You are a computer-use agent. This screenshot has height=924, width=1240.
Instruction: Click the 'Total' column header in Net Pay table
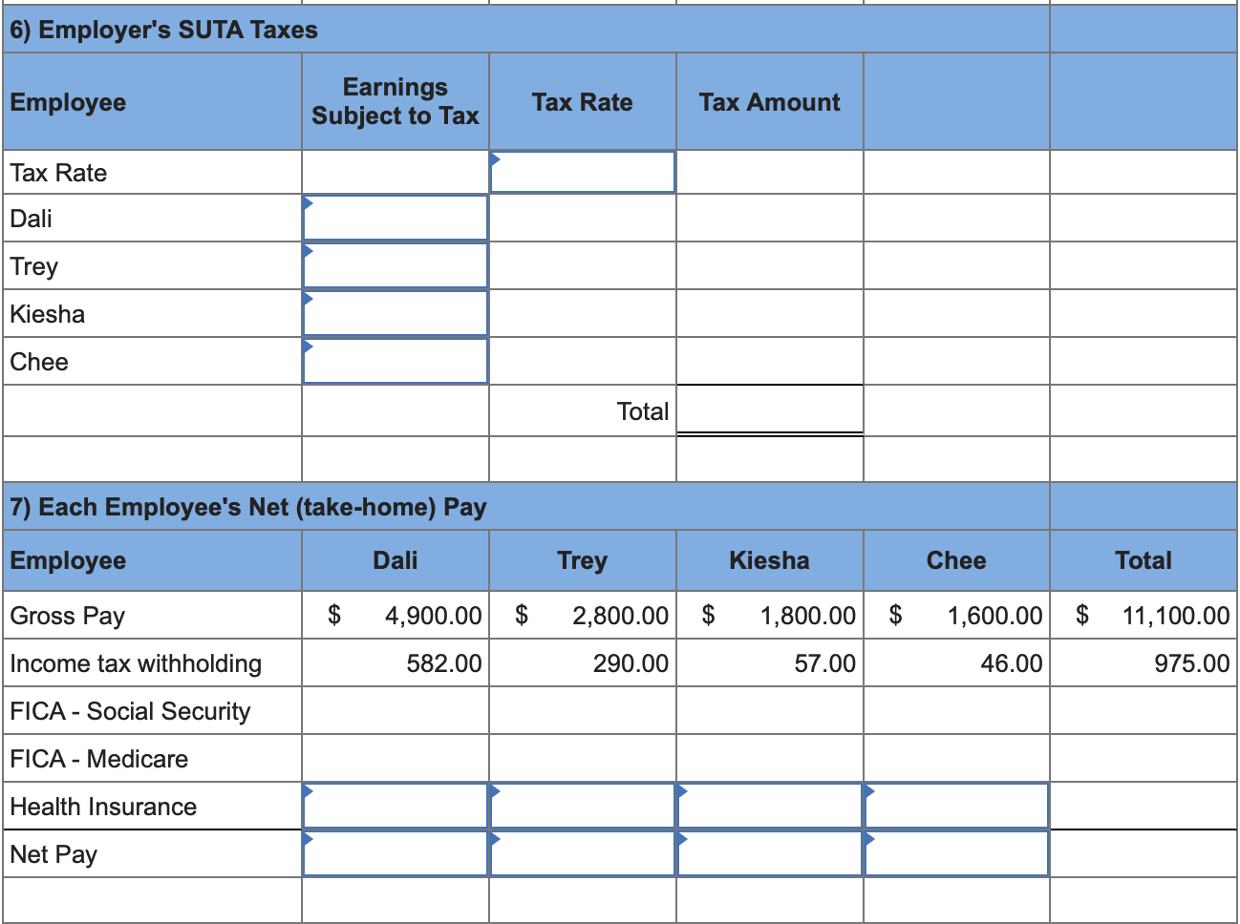coord(1144,560)
